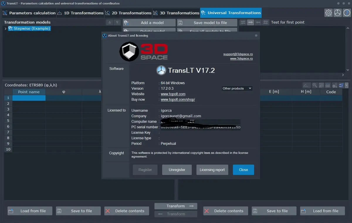This screenshot has width=352, height=223.
Task: Click the H [m] column header
Action: point(306,92)
